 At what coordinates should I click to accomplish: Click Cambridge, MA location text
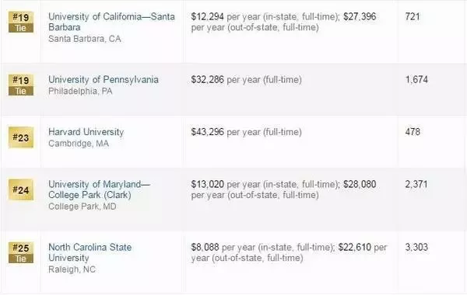click(x=79, y=144)
